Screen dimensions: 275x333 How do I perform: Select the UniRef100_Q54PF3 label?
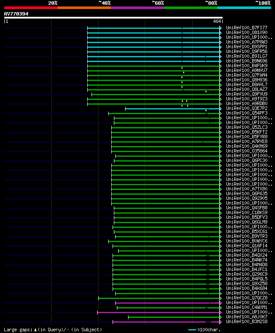tap(247, 113)
